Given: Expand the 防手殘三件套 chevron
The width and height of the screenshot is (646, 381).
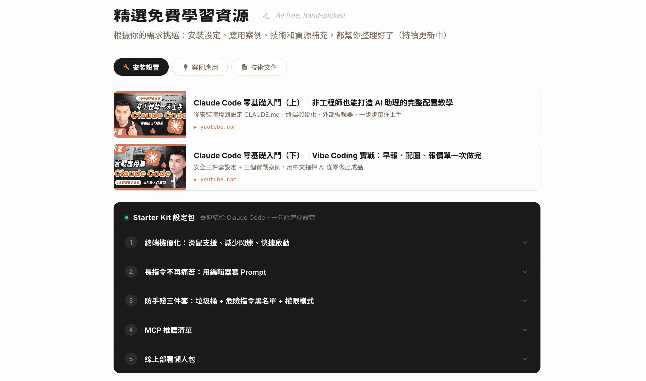Looking at the screenshot, I should [x=525, y=301].
